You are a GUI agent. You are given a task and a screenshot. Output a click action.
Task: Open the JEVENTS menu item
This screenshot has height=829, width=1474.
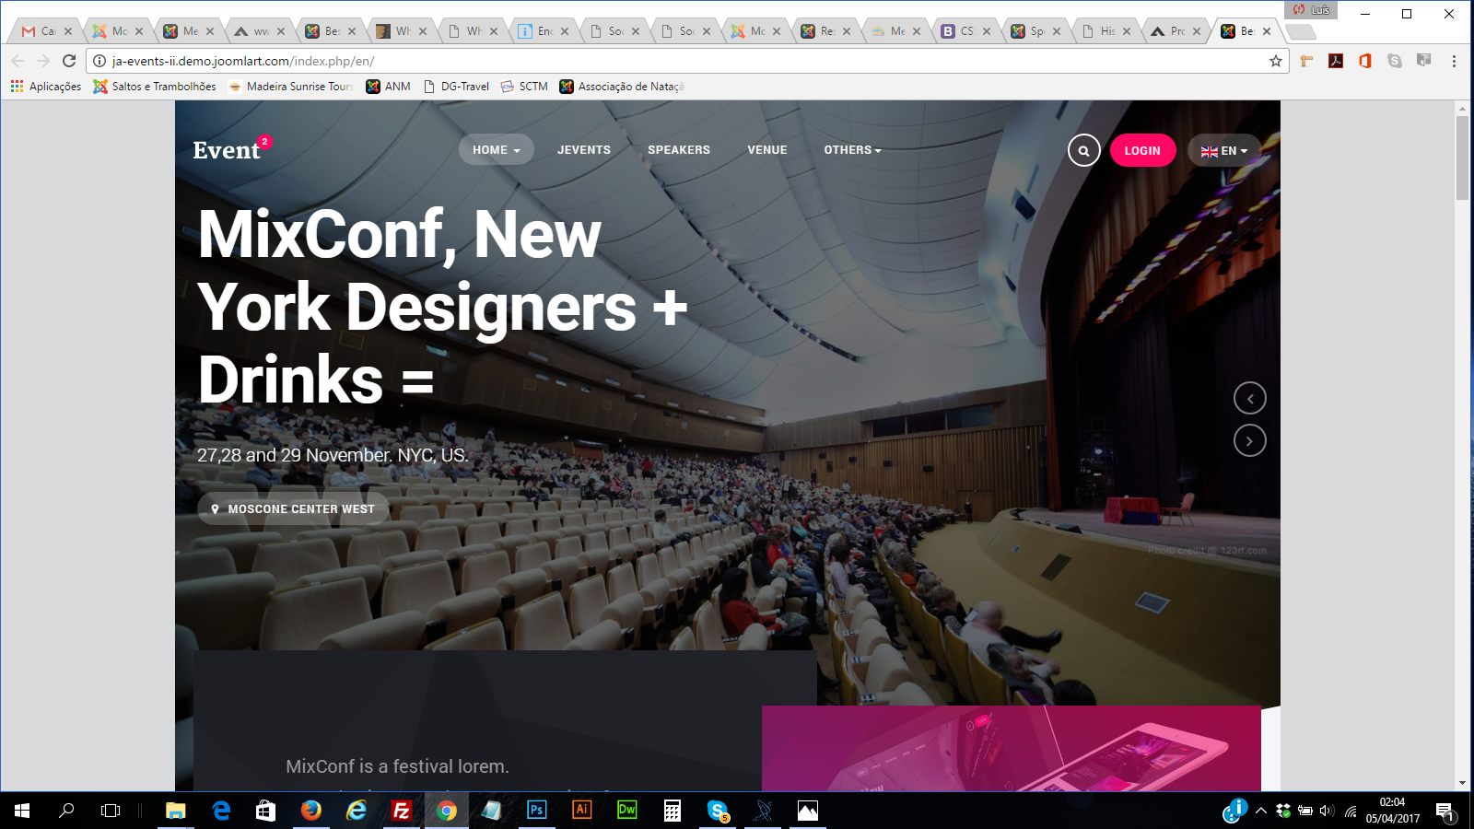pyautogui.click(x=584, y=150)
